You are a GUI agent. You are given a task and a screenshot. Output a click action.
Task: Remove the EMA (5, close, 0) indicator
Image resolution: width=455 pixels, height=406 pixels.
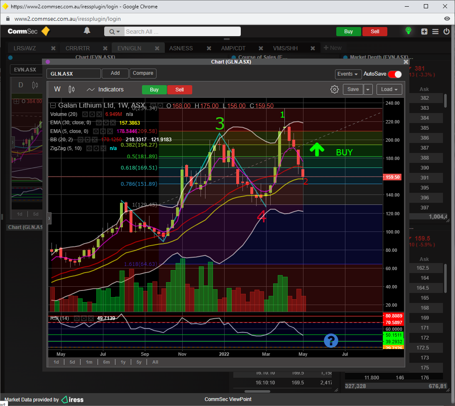pos(110,131)
